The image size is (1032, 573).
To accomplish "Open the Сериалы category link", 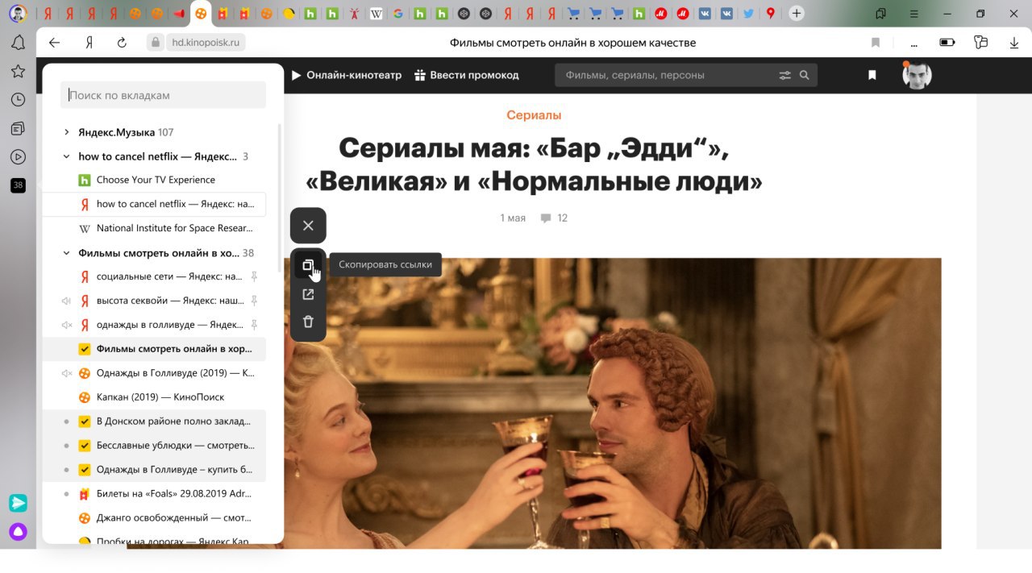I will point(534,115).
